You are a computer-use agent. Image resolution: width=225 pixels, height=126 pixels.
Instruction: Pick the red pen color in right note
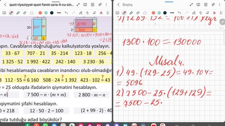coord(153,13)
